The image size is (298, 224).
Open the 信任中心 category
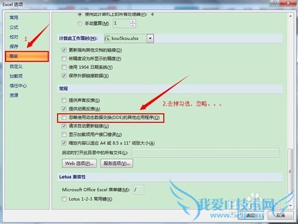18,86
